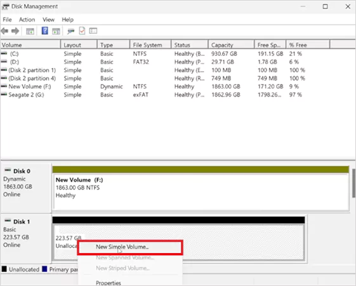Select the New Volume (F:) partition block

tap(201, 188)
